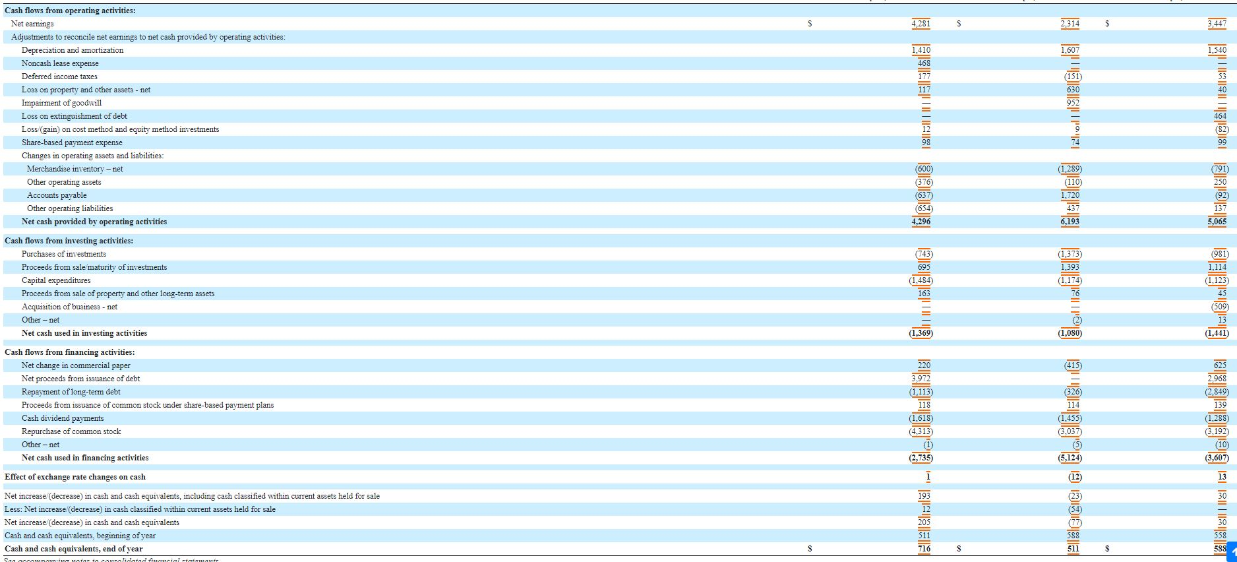The height and width of the screenshot is (562, 1237).
Task: Select the 'Cash dividend payments' label
Action: click(63, 418)
